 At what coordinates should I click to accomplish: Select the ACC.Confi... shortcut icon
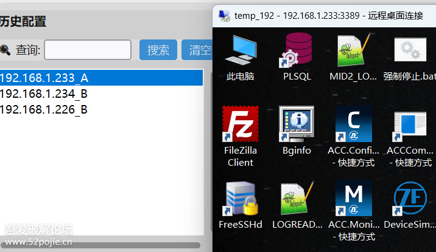click(x=353, y=124)
